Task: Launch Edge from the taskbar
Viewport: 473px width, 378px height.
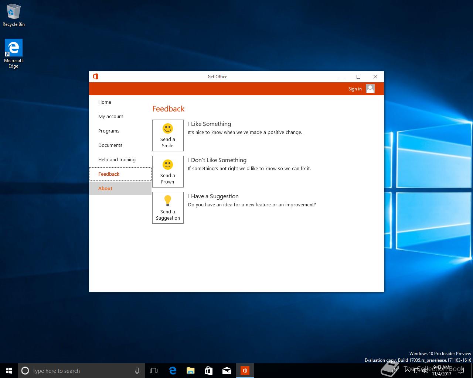Action: coord(173,371)
